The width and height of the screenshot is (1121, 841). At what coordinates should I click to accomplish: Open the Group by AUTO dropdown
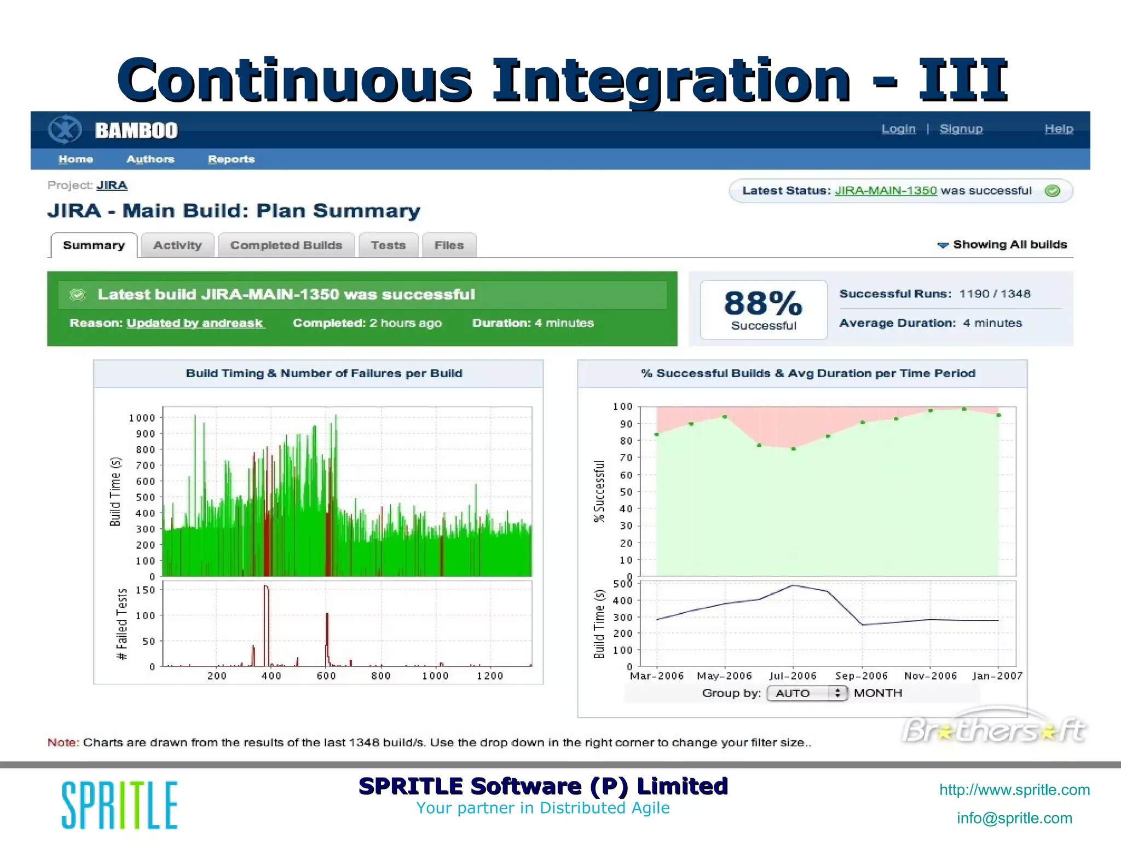[x=807, y=693]
